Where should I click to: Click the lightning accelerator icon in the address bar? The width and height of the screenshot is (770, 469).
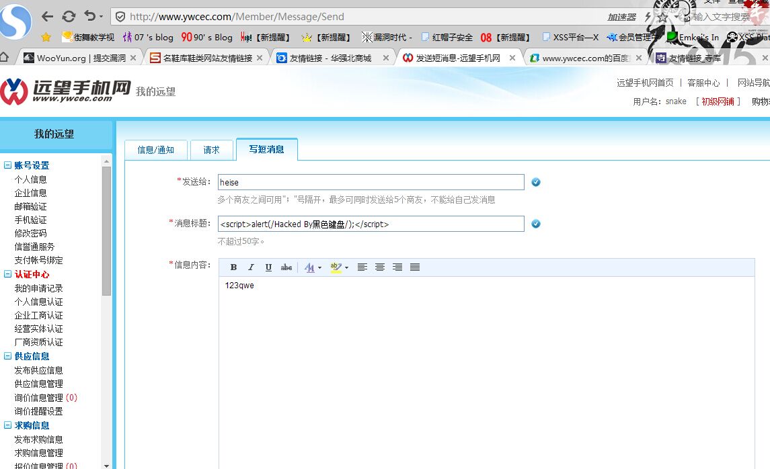point(648,17)
